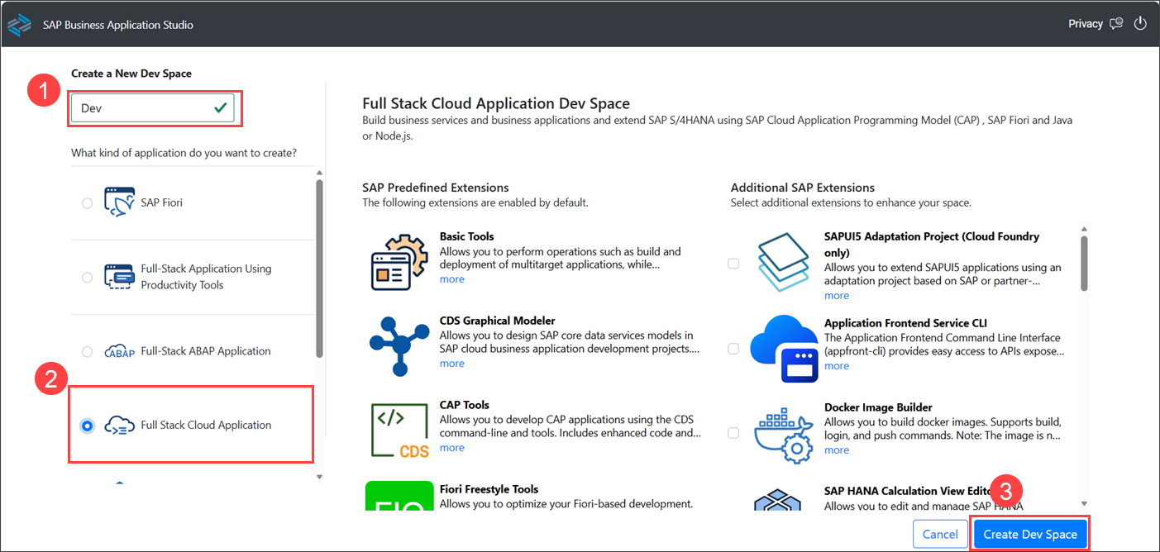This screenshot has width=1160, height=552.
Task: Click the Basic Tools gear icon
Action: (399, 260)
